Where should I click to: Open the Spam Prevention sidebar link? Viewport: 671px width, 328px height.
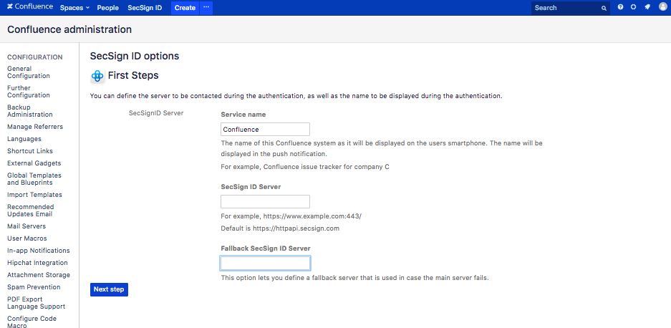pos(34,287)
